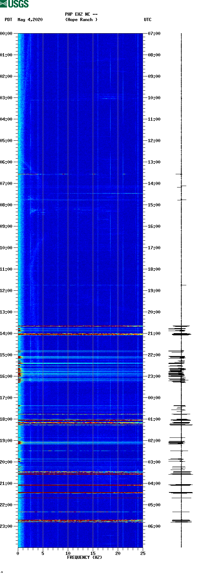Click the 25 Hz frequency tick label

143,554
